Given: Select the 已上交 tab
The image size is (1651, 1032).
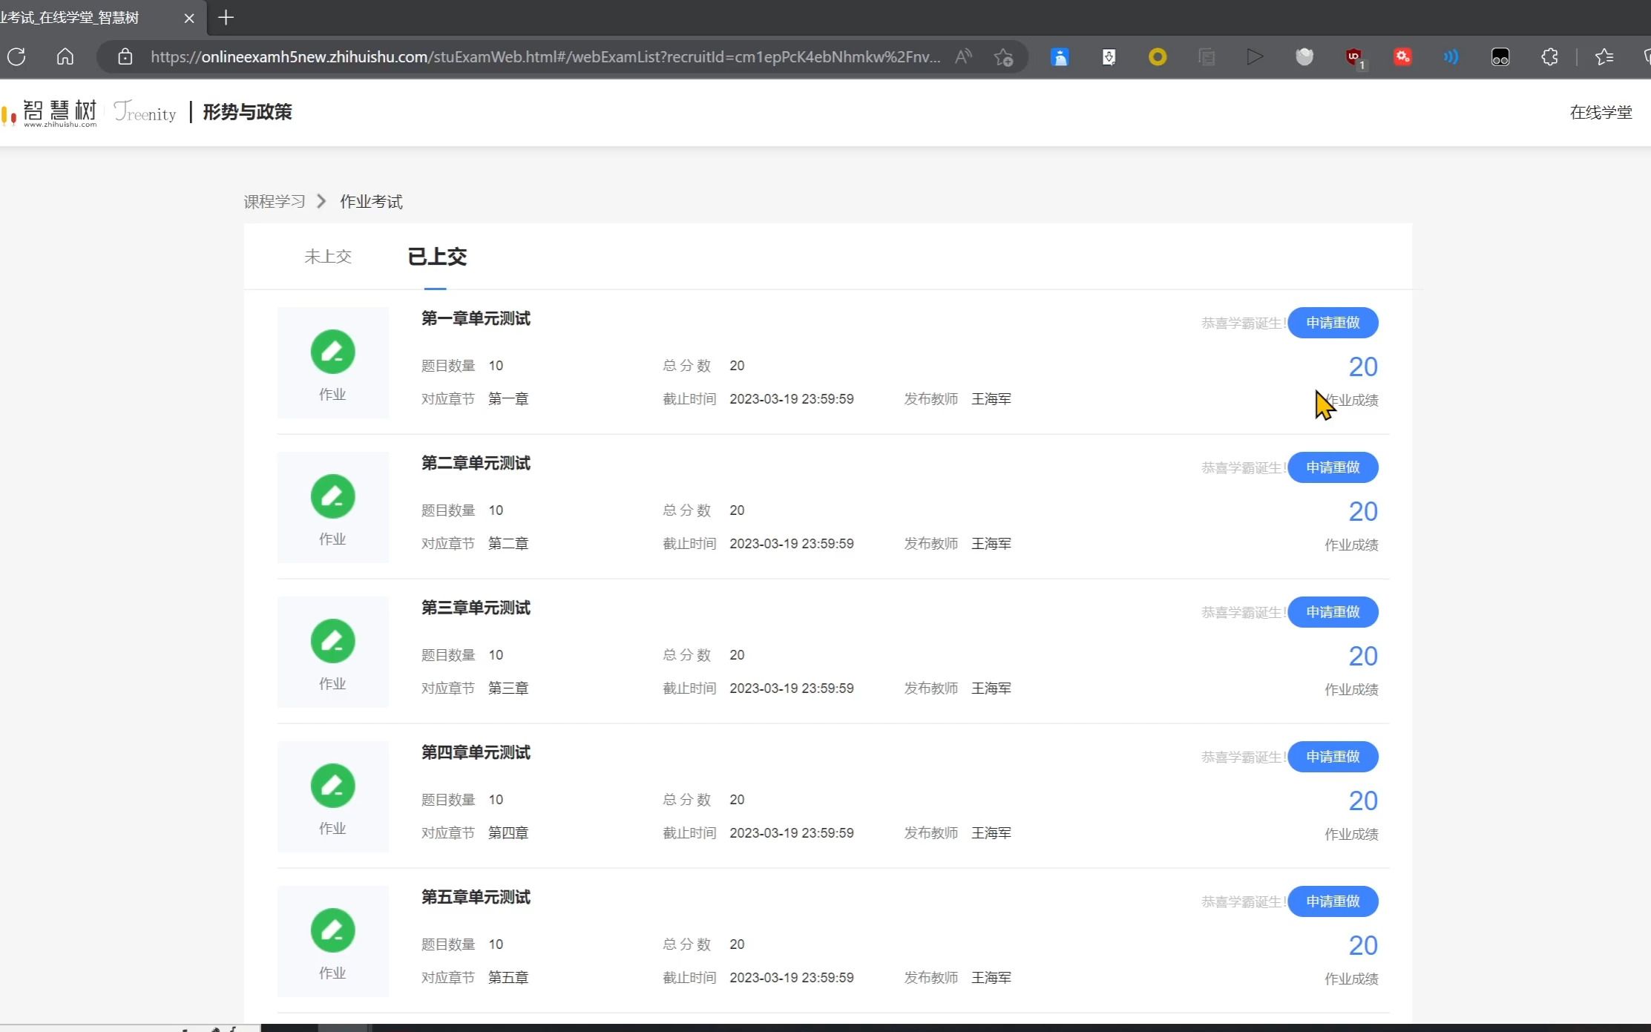Looking at the screenshot, I should coord(436,257).
